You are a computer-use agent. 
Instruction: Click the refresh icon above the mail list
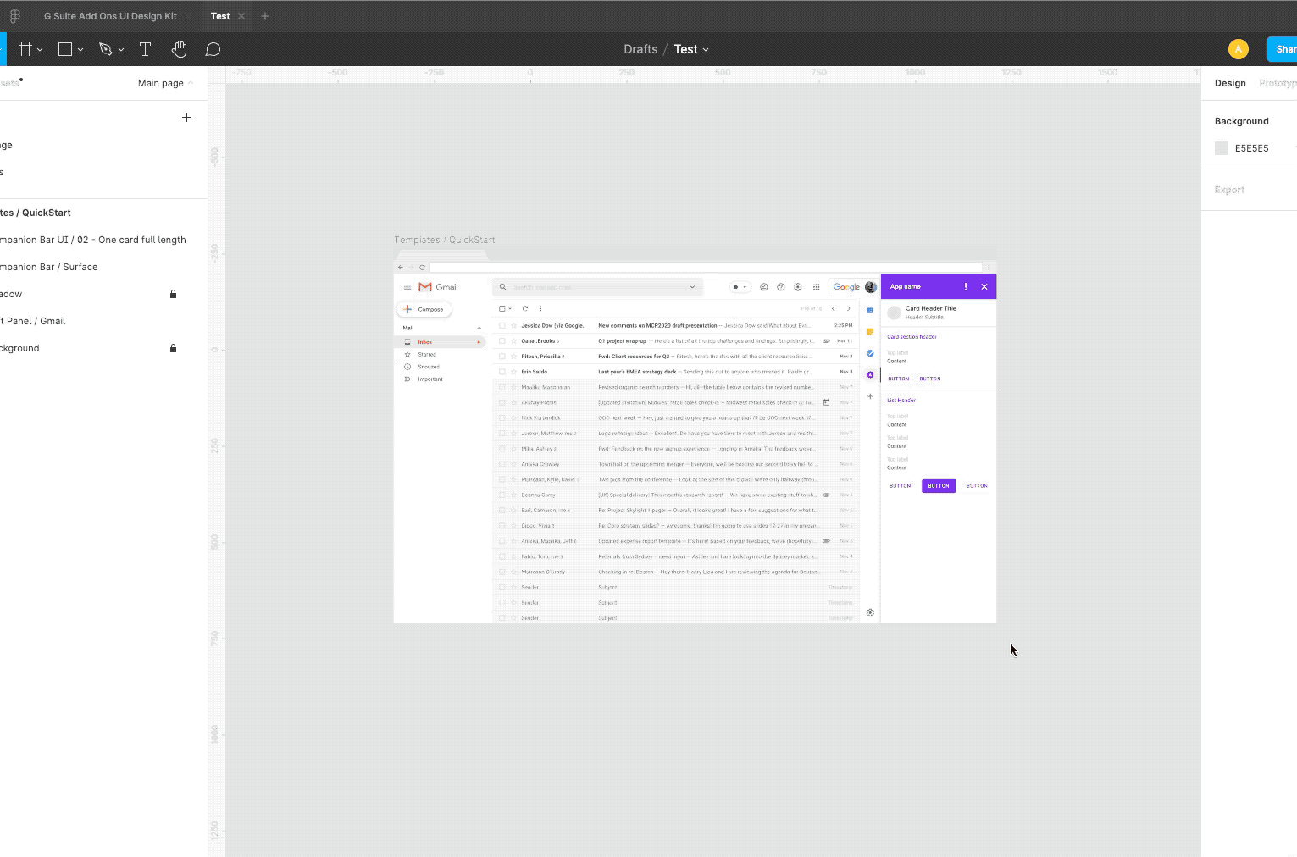pyautogui.click(x=525, y=309)
